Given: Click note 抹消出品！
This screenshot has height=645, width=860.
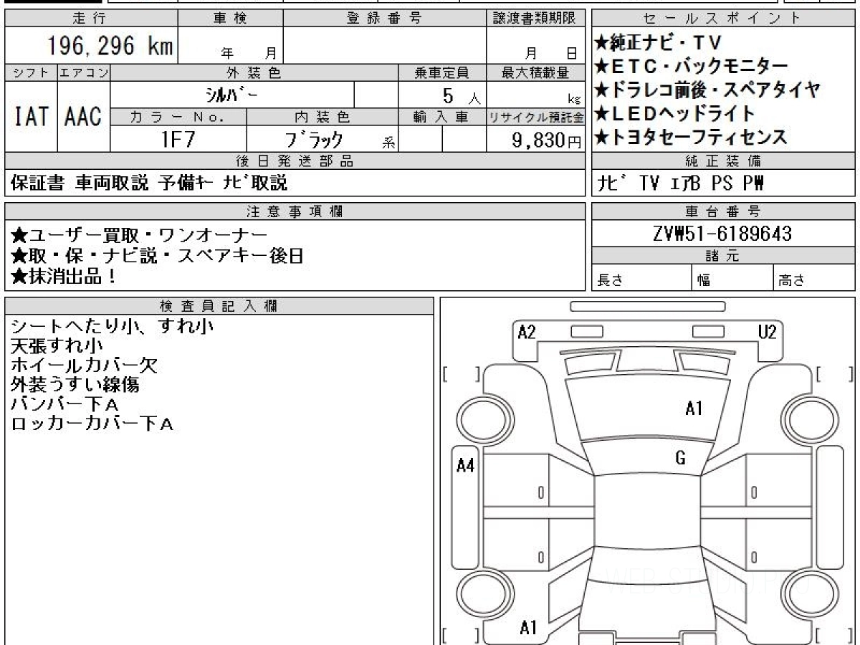Looking at the screenshot, I should (x=64, y=277).
